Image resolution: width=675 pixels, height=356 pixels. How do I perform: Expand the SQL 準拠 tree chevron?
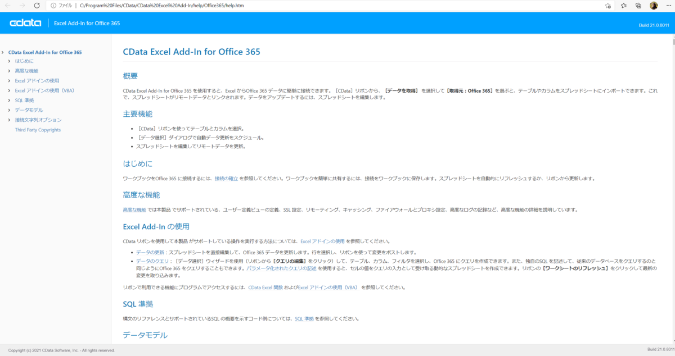[8, 100]
